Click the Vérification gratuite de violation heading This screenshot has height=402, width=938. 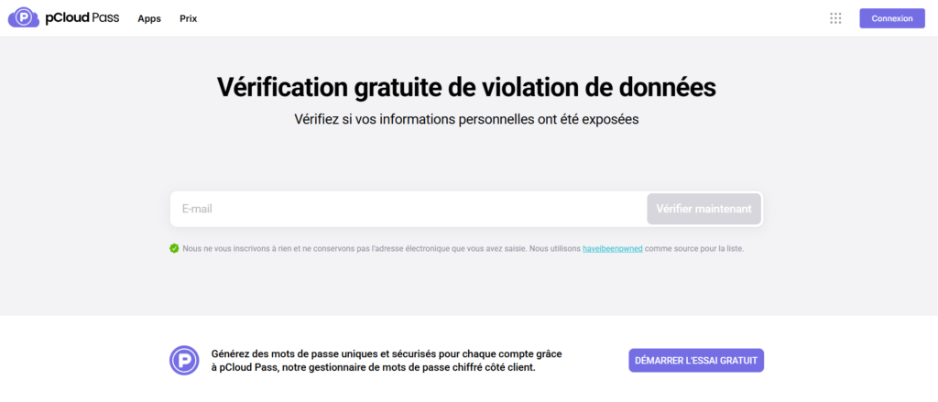[x=466, y=87]
